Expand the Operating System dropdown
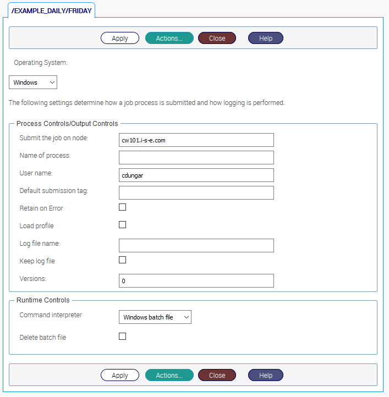This screenshot has width=389, height=397. (33, 82)
